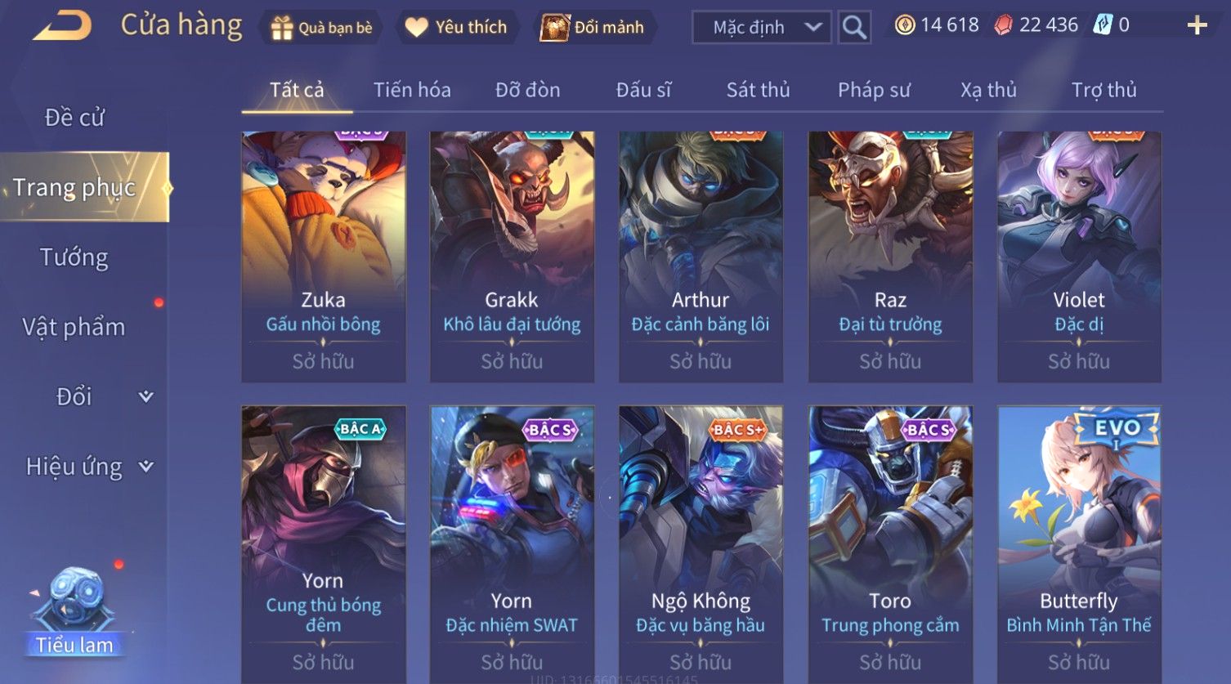Select the Tiến hóa tab
Screen dimensions: 1231x684
click(412, 90)
